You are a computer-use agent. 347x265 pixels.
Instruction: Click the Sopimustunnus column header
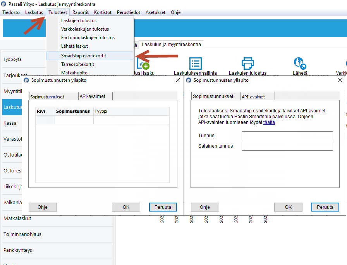pos(74,111)
